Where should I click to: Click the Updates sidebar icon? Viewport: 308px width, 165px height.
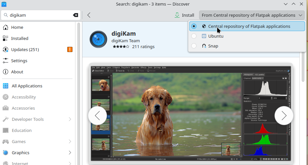coord(6,49)
